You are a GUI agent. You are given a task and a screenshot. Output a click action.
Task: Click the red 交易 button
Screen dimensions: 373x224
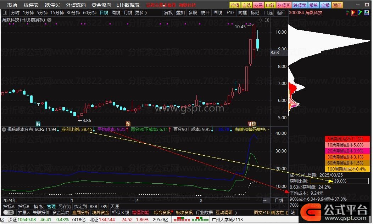[258, 5]
